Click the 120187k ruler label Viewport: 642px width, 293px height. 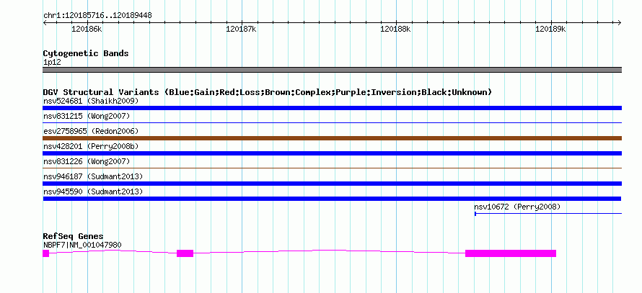pyautogui.click(x=242, y=30)
